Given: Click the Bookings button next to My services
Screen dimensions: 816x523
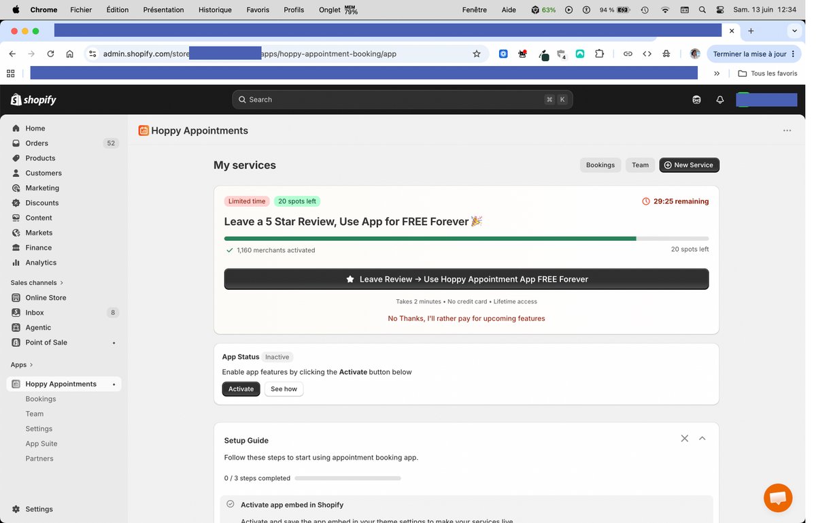Looking at the screenshot, I should pyautogui.click(x=600, y=165).
